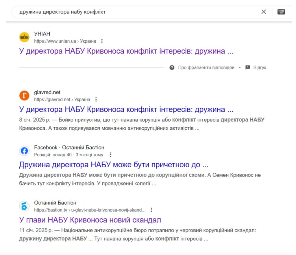Click the glavred.net orange favicon
This screenshot has height=255, width=296.
coord(24,96)
